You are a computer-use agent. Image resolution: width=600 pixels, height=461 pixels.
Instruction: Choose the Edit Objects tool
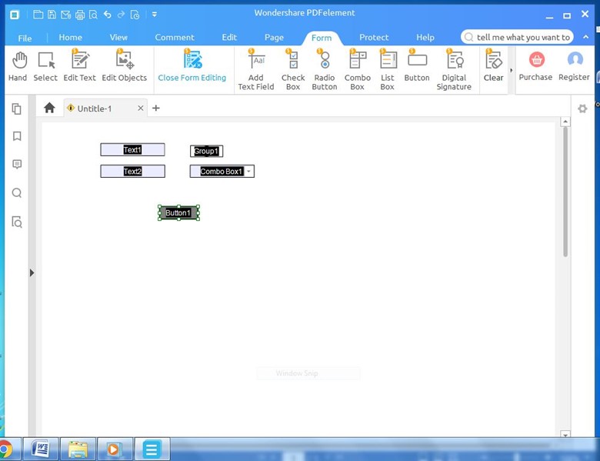point(124,65)
